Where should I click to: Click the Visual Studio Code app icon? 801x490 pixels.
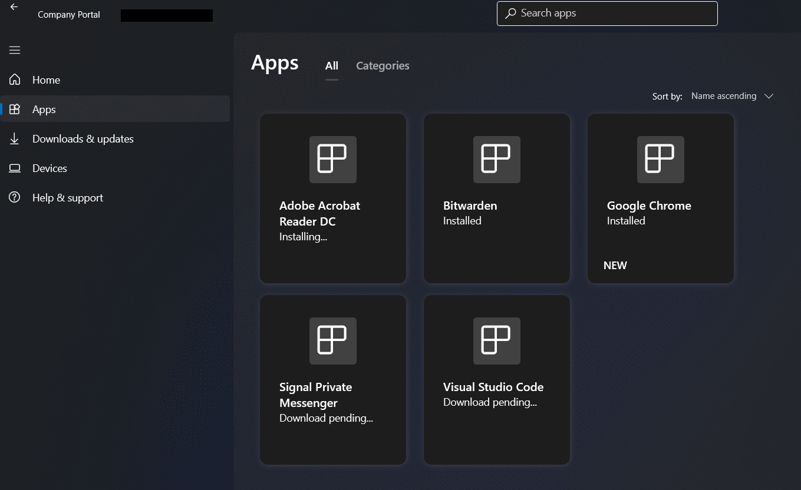tap(497, 341)
